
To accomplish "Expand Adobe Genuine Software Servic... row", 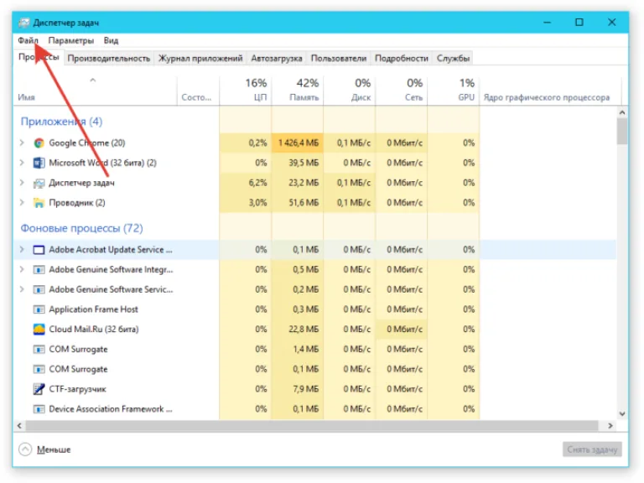I will (22, 289).
